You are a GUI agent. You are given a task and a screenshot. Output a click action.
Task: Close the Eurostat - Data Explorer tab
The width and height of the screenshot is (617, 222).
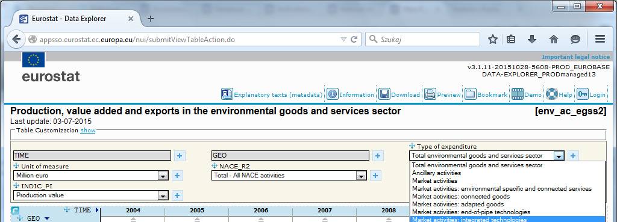(x=131, y=19)
